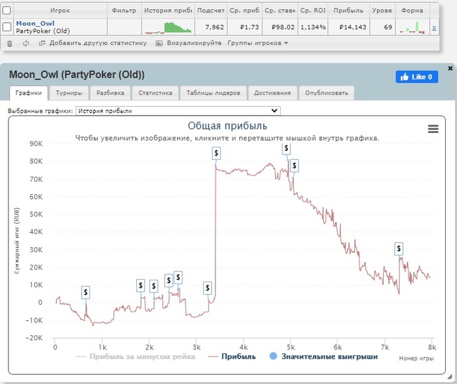The image size is (457, 384).
Task: Open the Разбивка tab
Action: [110, 93]
